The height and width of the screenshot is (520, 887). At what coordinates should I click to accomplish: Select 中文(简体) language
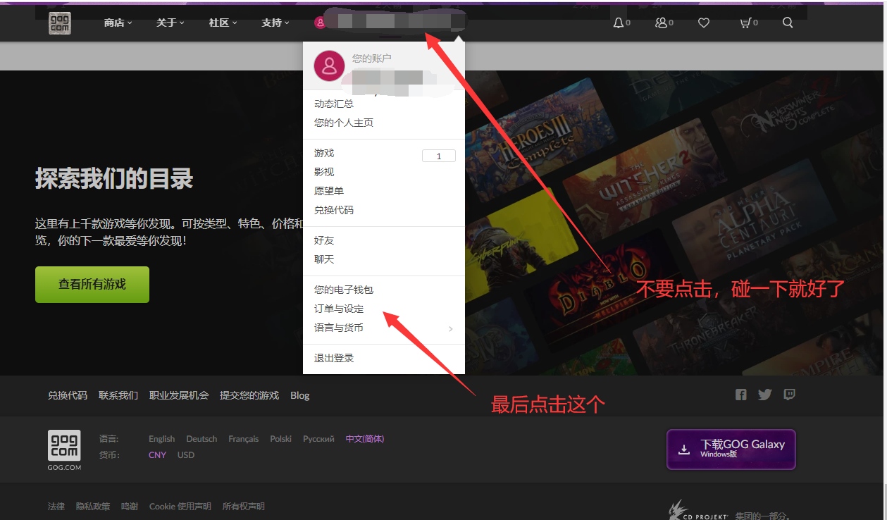pos(365,438)
